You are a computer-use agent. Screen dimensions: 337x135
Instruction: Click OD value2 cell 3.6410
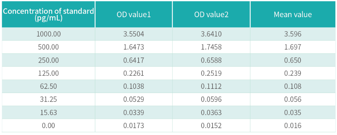(211, 34)
